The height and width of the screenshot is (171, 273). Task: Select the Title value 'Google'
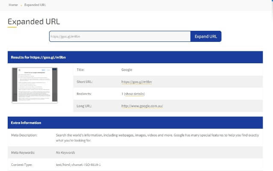pyautogui.click(x=127, y=70)
